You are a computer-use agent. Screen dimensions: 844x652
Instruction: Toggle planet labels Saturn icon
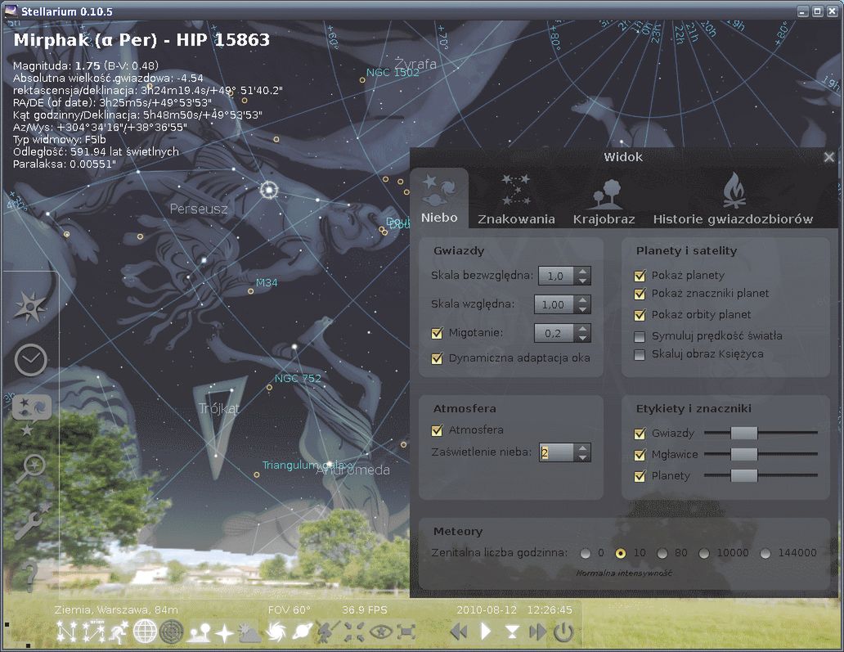point(302,632)
